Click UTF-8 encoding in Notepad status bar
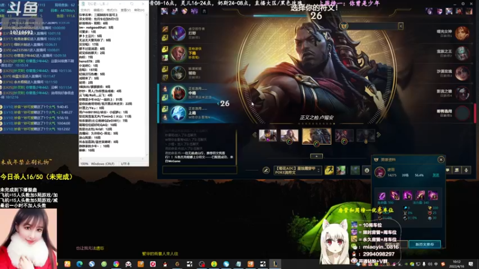This screenshot has height=269, width=479. pyautogui.click(x=125, y=164)
